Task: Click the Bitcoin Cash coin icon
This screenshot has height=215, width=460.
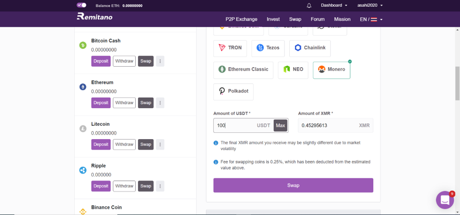Action: pos(83,45)
